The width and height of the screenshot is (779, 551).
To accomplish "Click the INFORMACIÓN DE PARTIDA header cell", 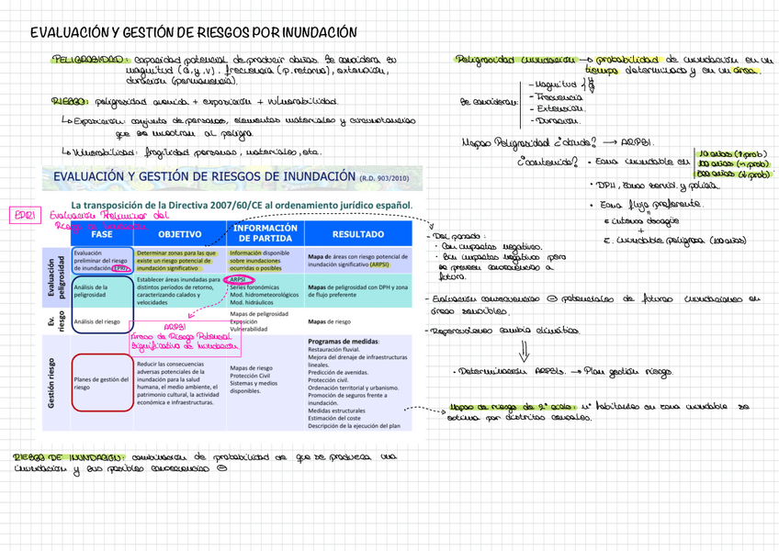I will pos(265,233).
